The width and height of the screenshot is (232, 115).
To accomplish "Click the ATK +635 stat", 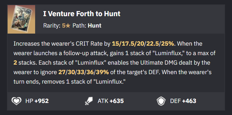I will click(111, 101).
